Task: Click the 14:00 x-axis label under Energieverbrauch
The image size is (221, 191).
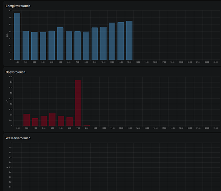Action: pos(138,62)
